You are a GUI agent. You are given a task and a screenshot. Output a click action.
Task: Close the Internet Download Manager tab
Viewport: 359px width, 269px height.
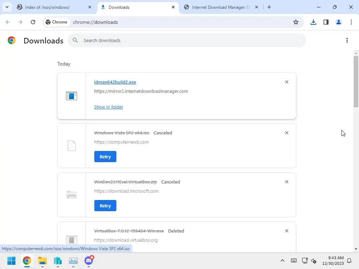pyautogui.click(x=257, y=7)
